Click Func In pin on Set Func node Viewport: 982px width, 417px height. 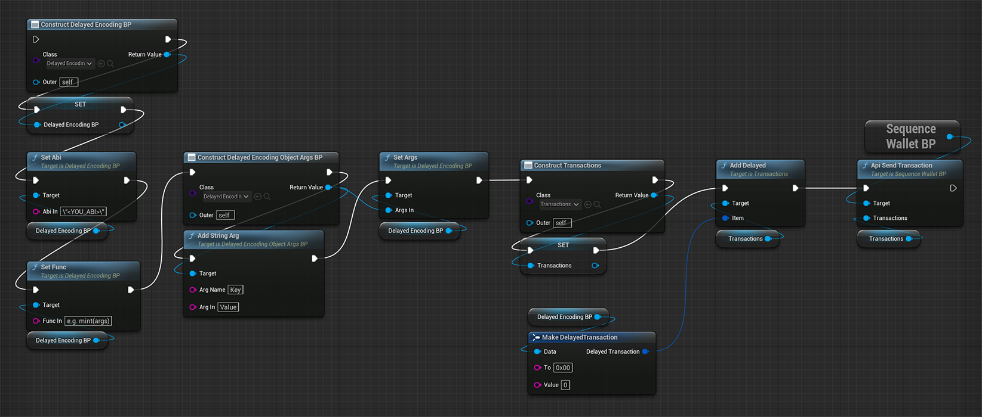pyautogui.click(x=36, y=321)
